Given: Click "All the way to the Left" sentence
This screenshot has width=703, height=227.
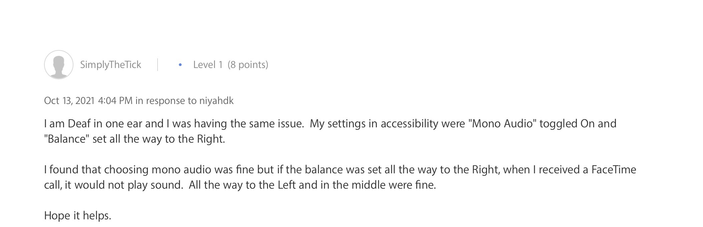Looking at the screenshot, I should tap(312, 185).
